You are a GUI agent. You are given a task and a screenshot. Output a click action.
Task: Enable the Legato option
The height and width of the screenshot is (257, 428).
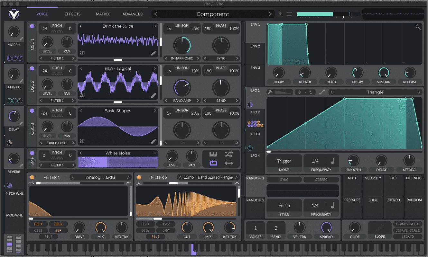click(x=408, y=236)
